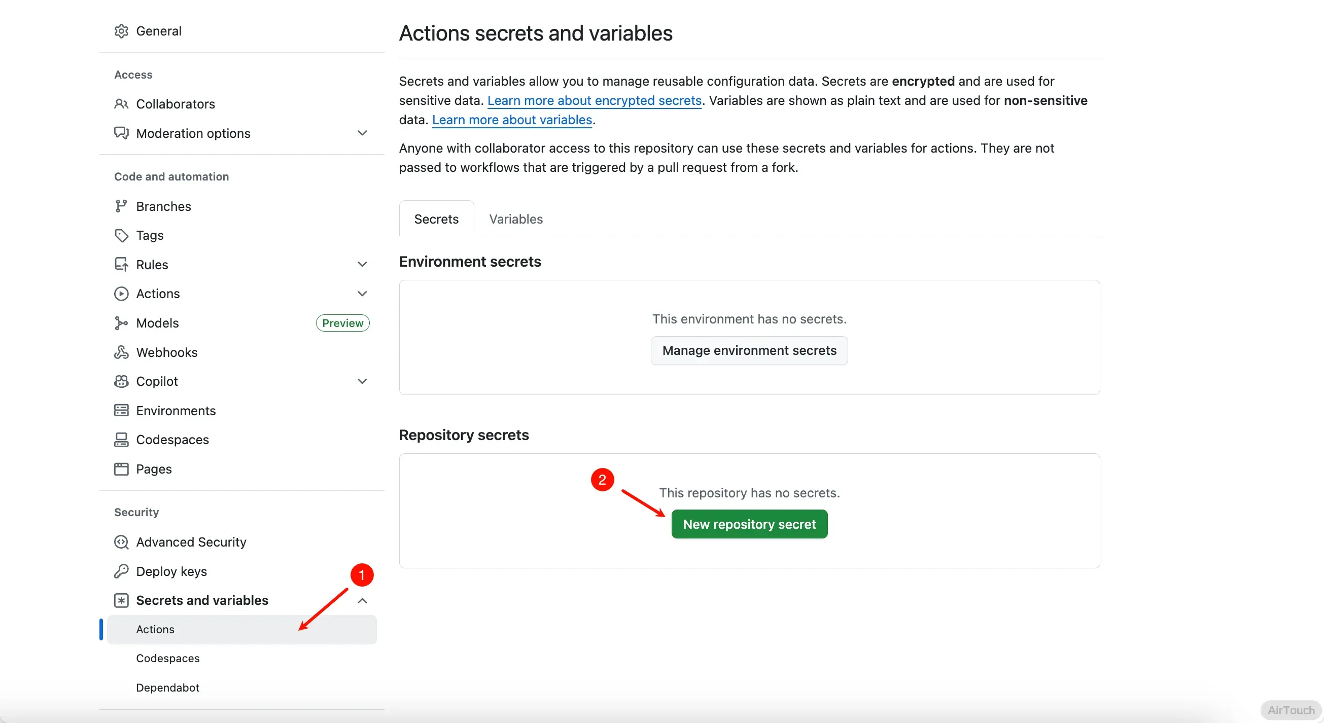Screen dimensions: 1324x723
Task: Click the Branches git-branch icon
Action: pos(121,206)
